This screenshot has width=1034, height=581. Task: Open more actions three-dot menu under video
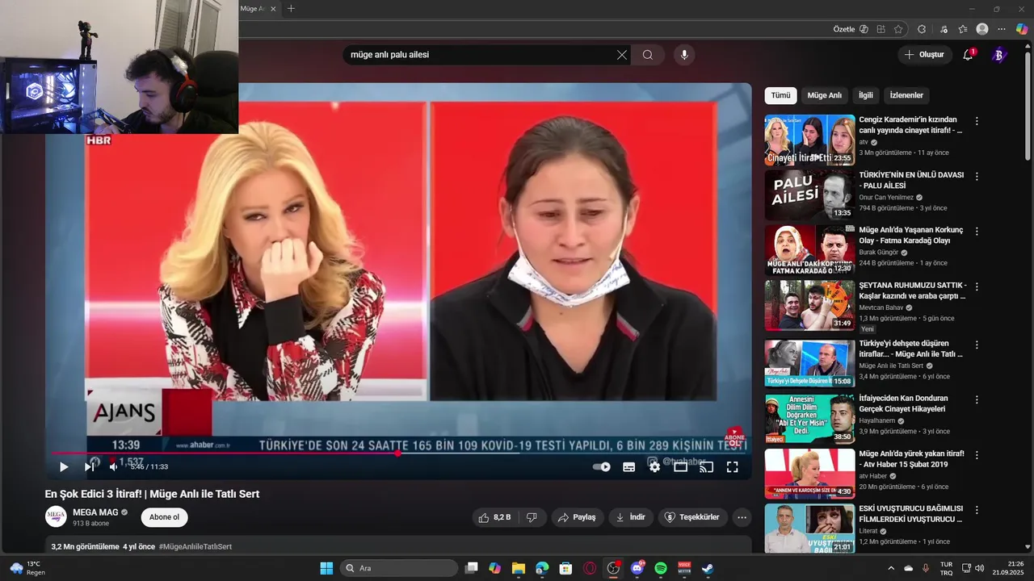pyautogui.click(x=742, y=517)
